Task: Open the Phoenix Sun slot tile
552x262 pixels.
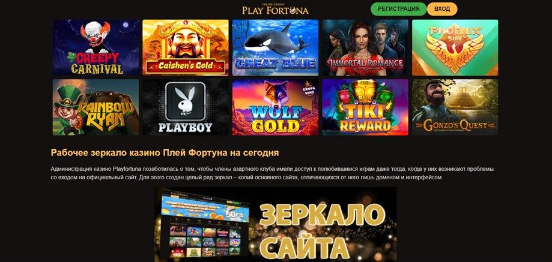Action: (x=455, y=47)
